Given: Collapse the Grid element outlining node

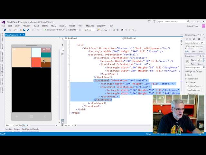Looking at the screenshot, I should [x=69, y=45].
